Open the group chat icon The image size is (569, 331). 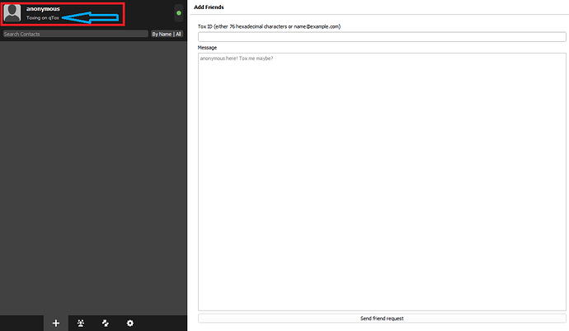point(81,324)
